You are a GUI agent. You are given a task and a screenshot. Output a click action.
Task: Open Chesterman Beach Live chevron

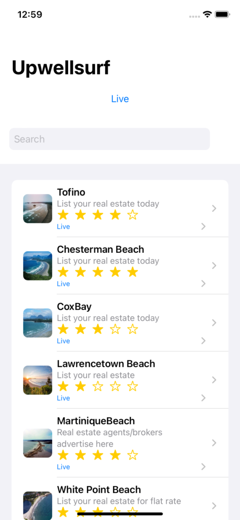point(203,283)
